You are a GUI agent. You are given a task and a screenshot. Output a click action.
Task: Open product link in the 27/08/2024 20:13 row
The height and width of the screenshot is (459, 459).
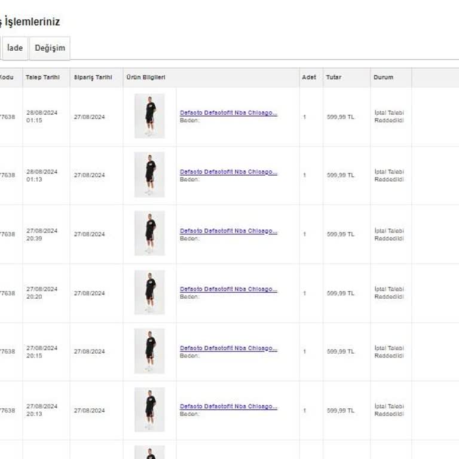pyautogui.click(x=228, y=406)
